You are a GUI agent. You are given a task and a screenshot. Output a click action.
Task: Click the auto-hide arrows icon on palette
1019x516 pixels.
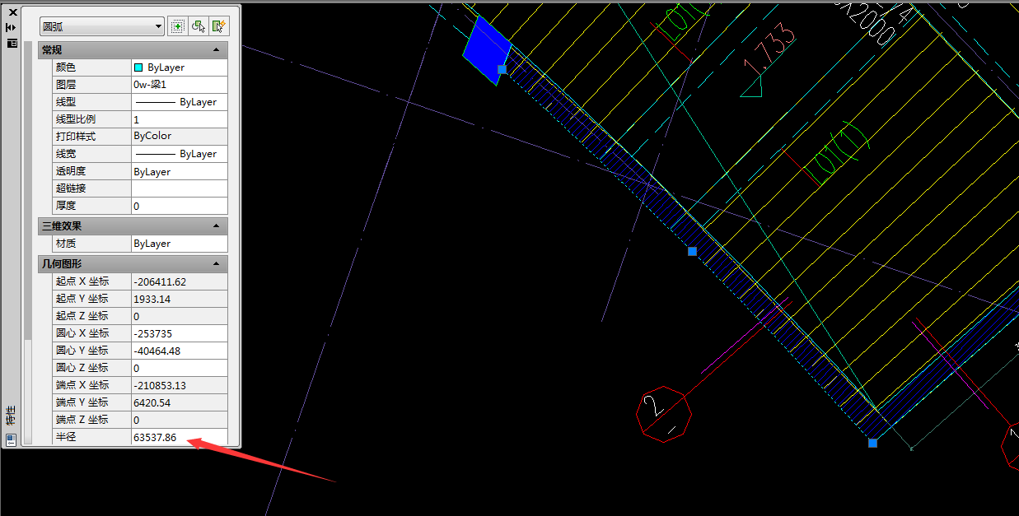(x=12, y=27)
